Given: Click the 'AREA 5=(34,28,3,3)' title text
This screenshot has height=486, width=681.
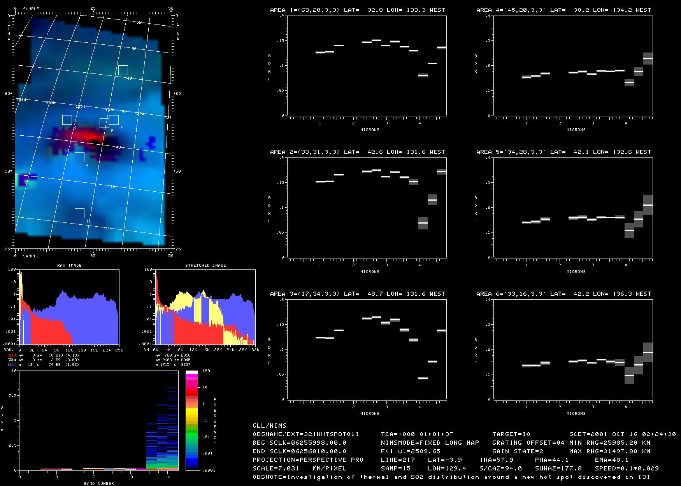Looking at the screenshot, I should 511,152.
